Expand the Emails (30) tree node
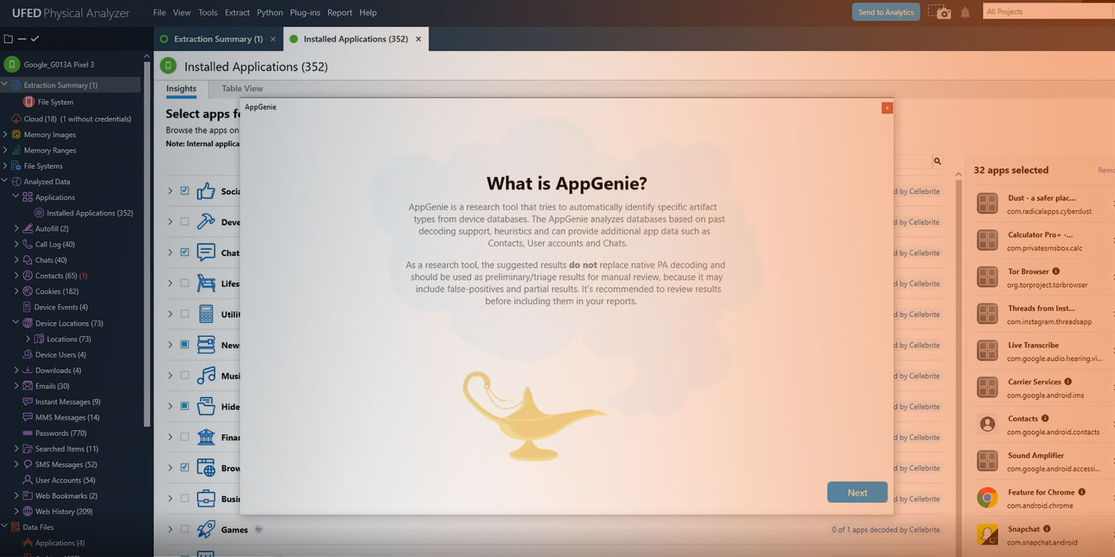Viewport: 1115px width, 557px height. (x=16, y=386)
